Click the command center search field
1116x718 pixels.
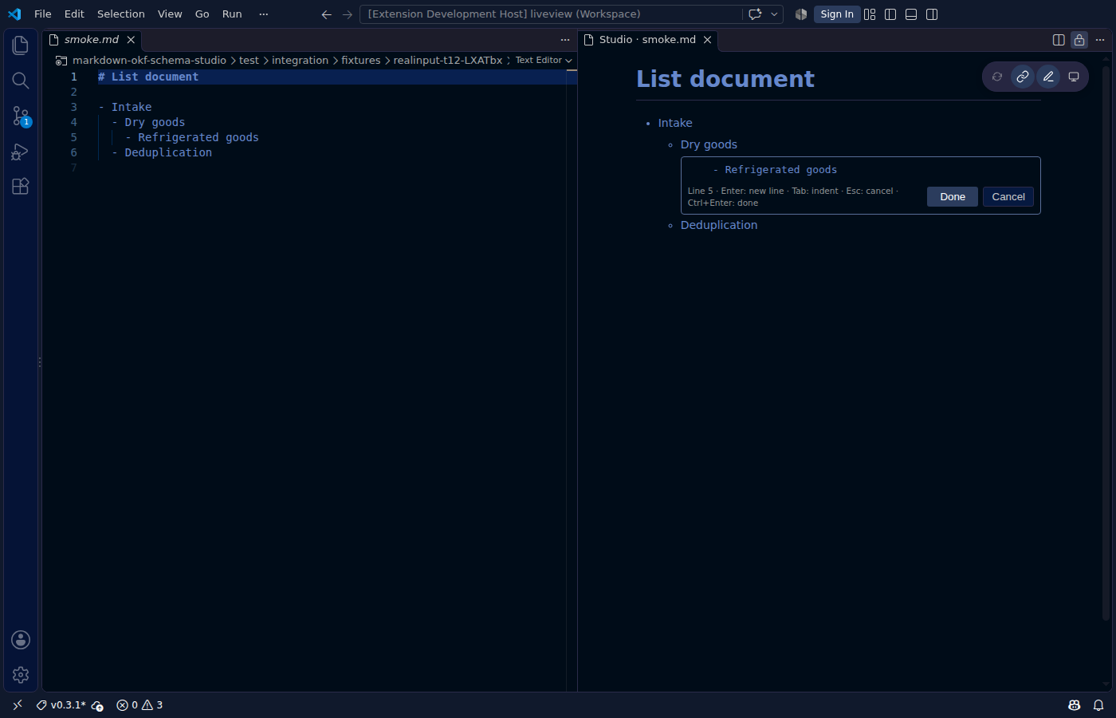click(551, 14)
